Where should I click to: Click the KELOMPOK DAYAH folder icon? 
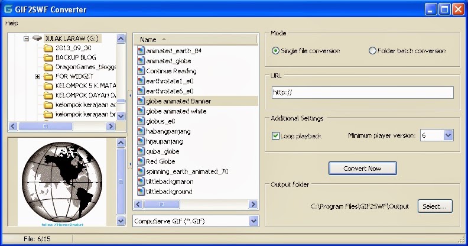point(48,96)
